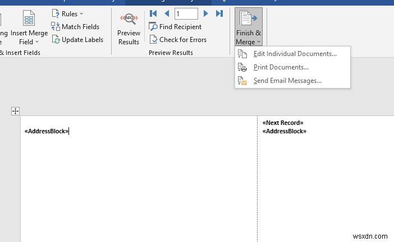Click the record number field
394x242 pixels.
pyautogui.click(x=186, y=13)
